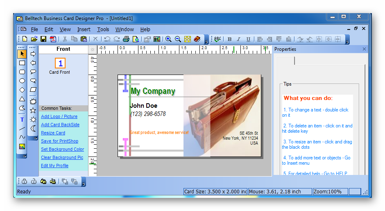
Task: Select the arrow pointer tool
Action: (x=22, y=54)
